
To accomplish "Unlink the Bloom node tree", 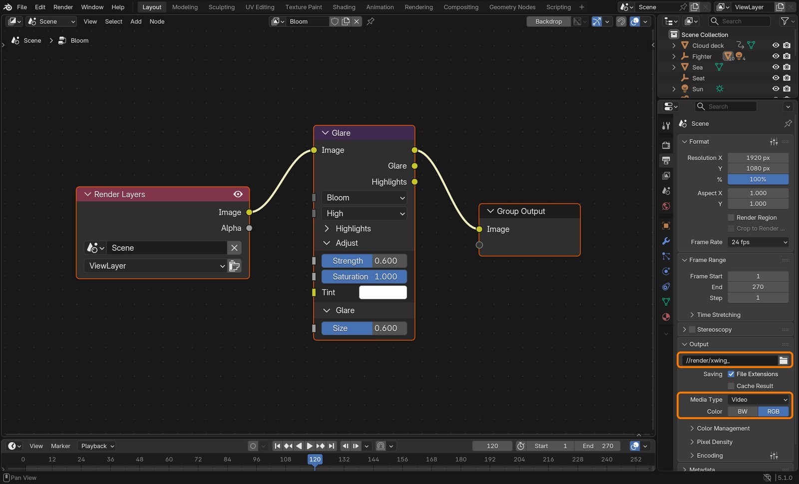I will 357,21.
